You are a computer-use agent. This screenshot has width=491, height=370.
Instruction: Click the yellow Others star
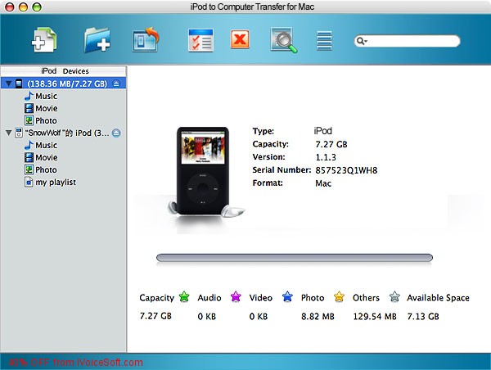coord(339,296)
